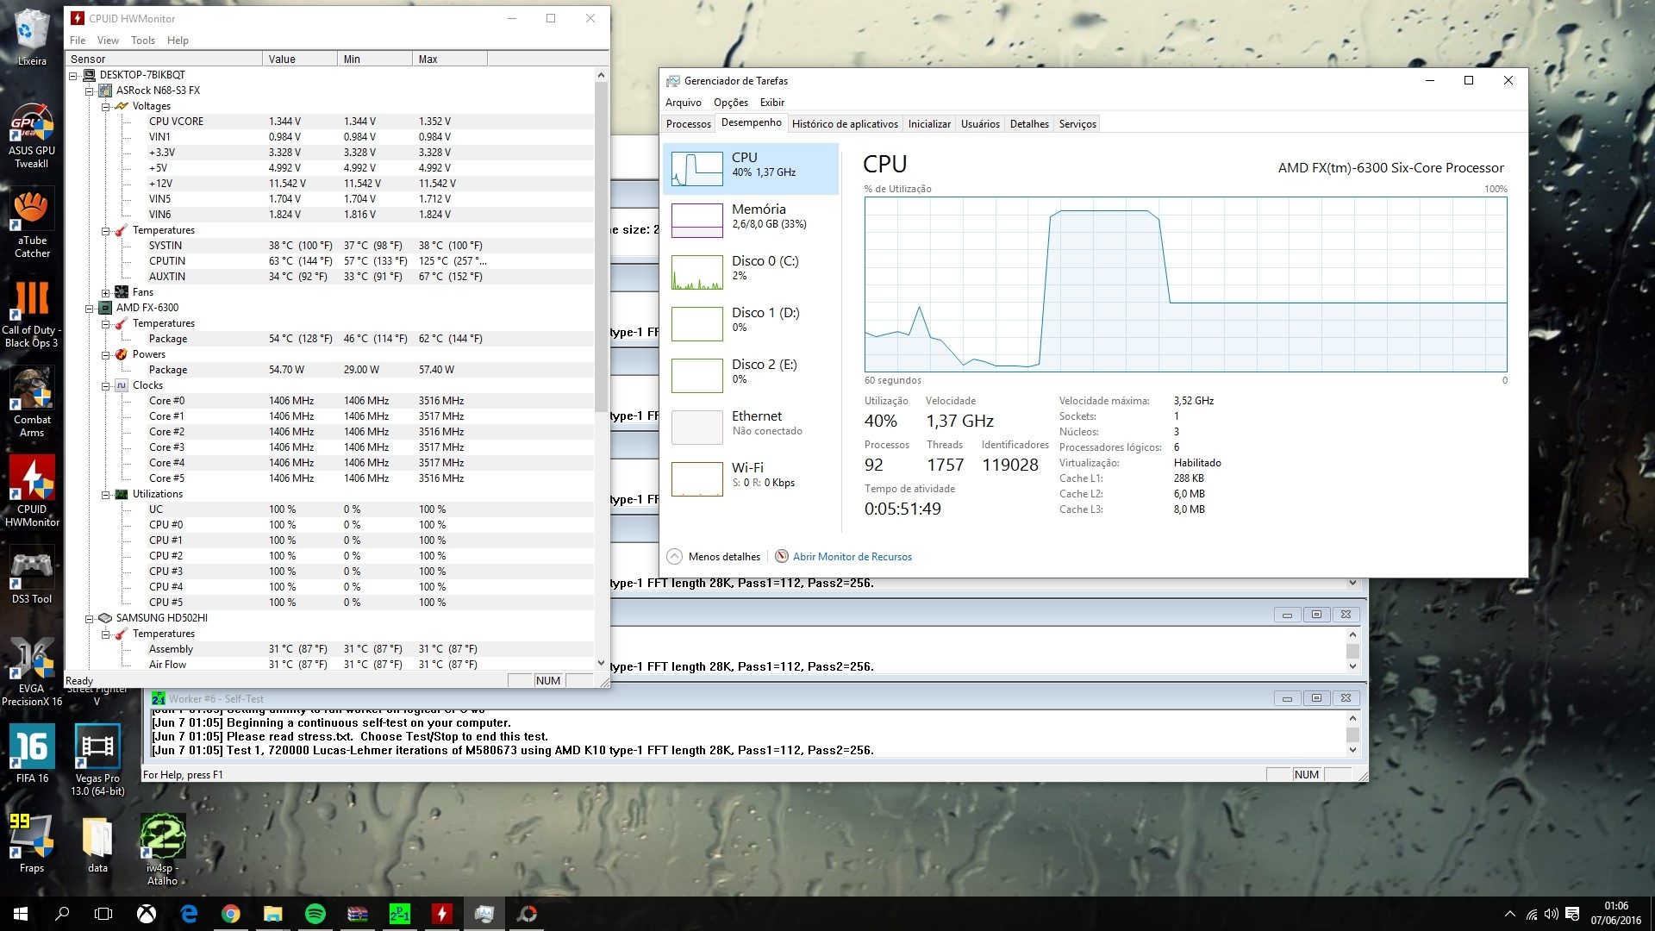Open the Lixeira recycle bin desktop icon

click(x=32, y=37)
